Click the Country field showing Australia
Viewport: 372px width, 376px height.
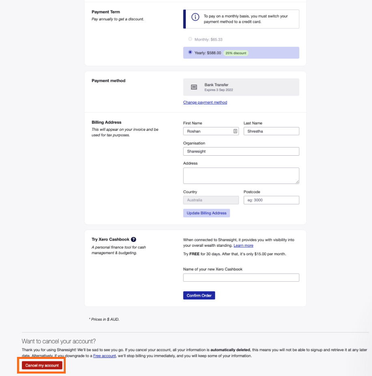[211, 200]
